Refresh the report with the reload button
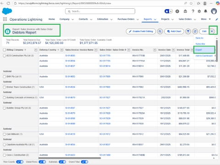220x165 pixels. pyautogui.click(x=195, y=31)
